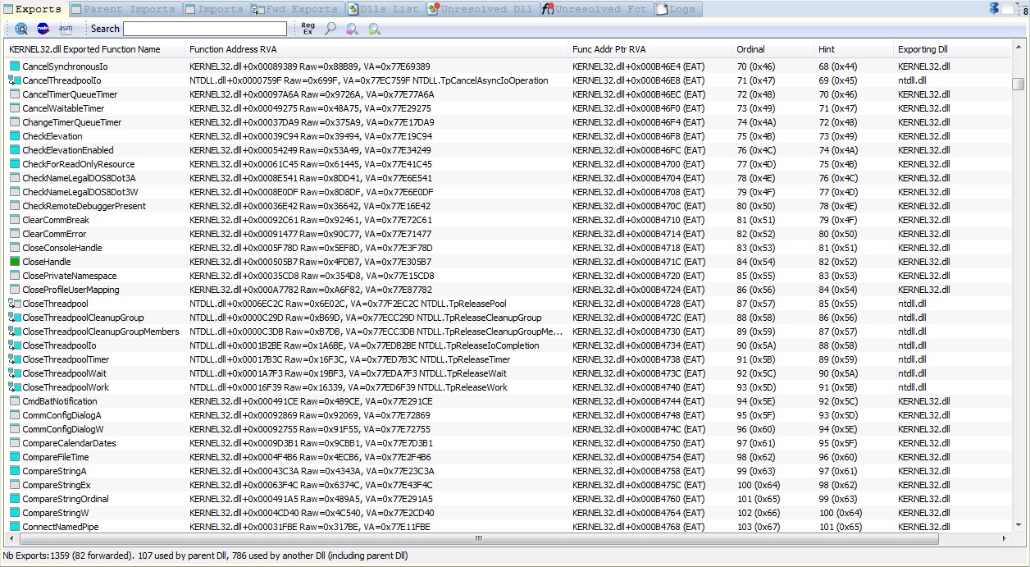Click inside the Search text box
1030x567 pixels.
pos(204,29)
